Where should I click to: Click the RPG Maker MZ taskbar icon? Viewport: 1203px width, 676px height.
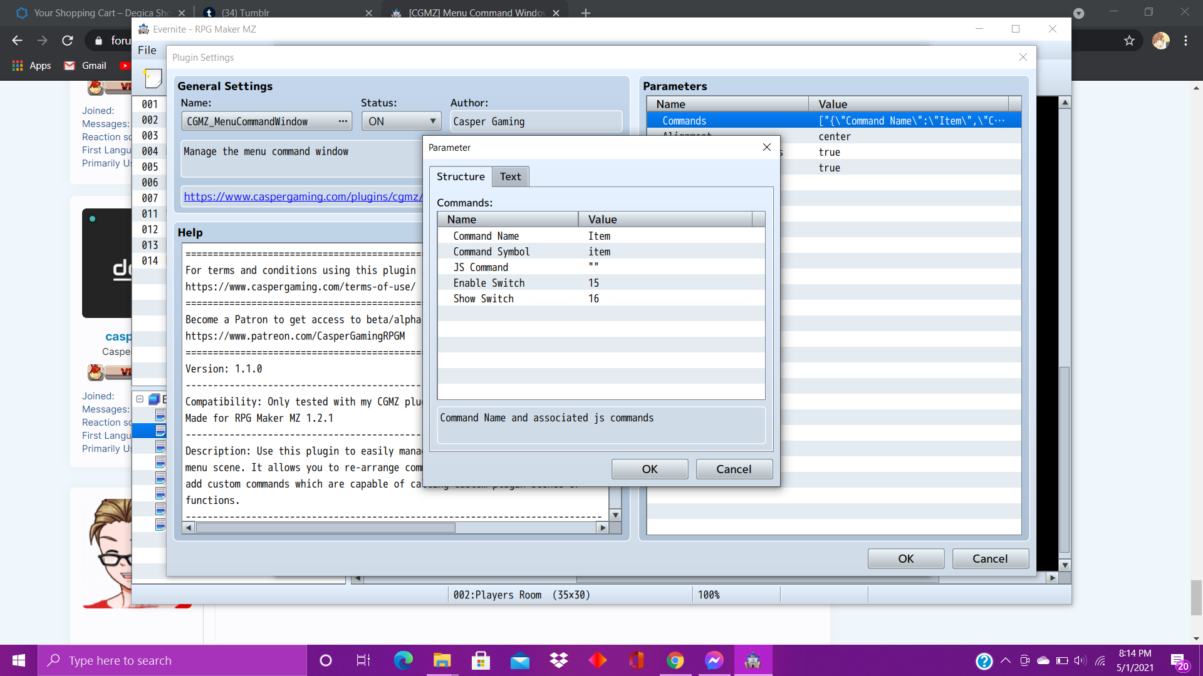pos(753,660)
